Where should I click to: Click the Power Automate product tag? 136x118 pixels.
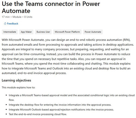point(93,32)
